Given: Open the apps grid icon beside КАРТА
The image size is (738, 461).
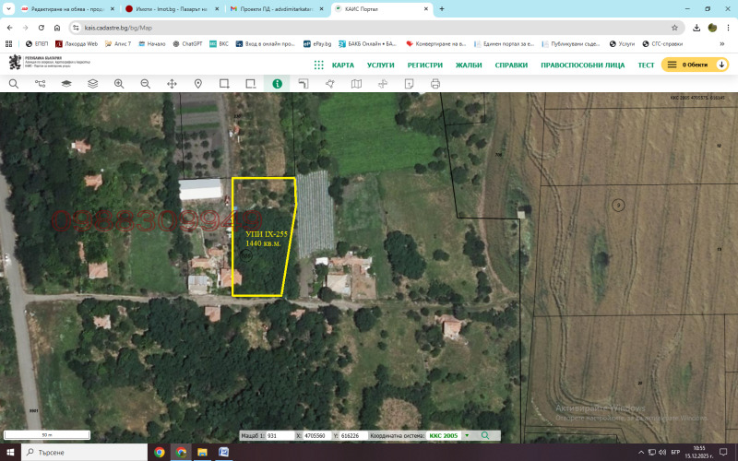Looking at the screenshot, I should coord(318,65).
